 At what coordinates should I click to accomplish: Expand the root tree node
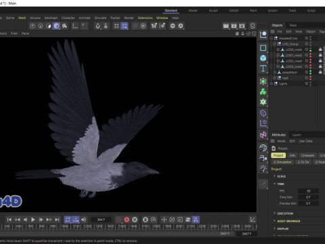[275, 78]
